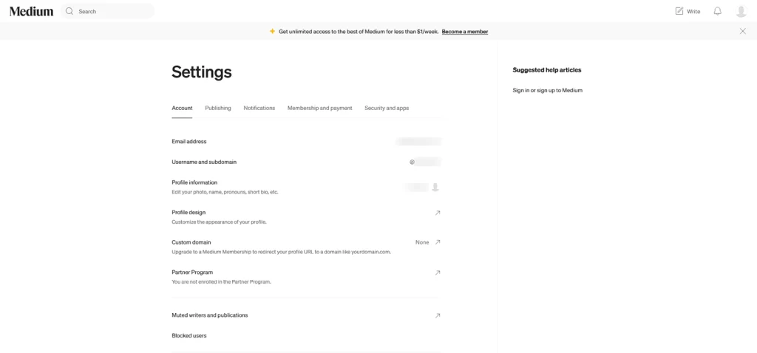
Task: Open Sign in or sign up help article
Action: (548, 90)
